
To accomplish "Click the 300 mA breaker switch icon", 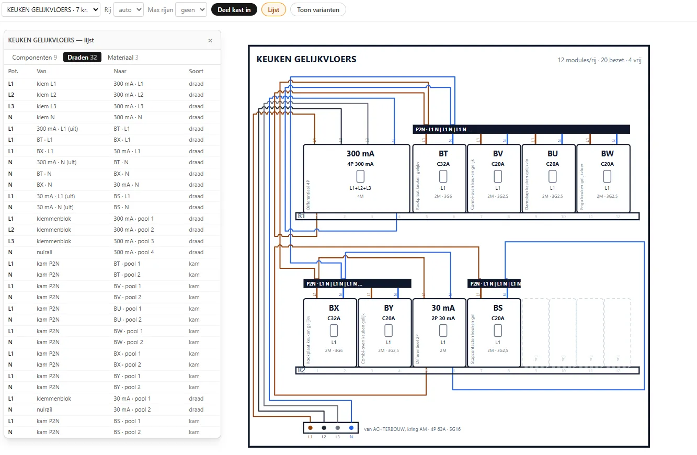I will click(x=360, y=176).
